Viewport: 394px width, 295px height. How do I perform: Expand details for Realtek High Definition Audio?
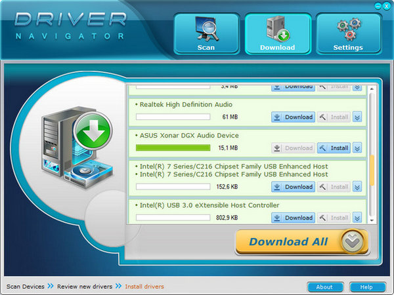pos(357,117)
